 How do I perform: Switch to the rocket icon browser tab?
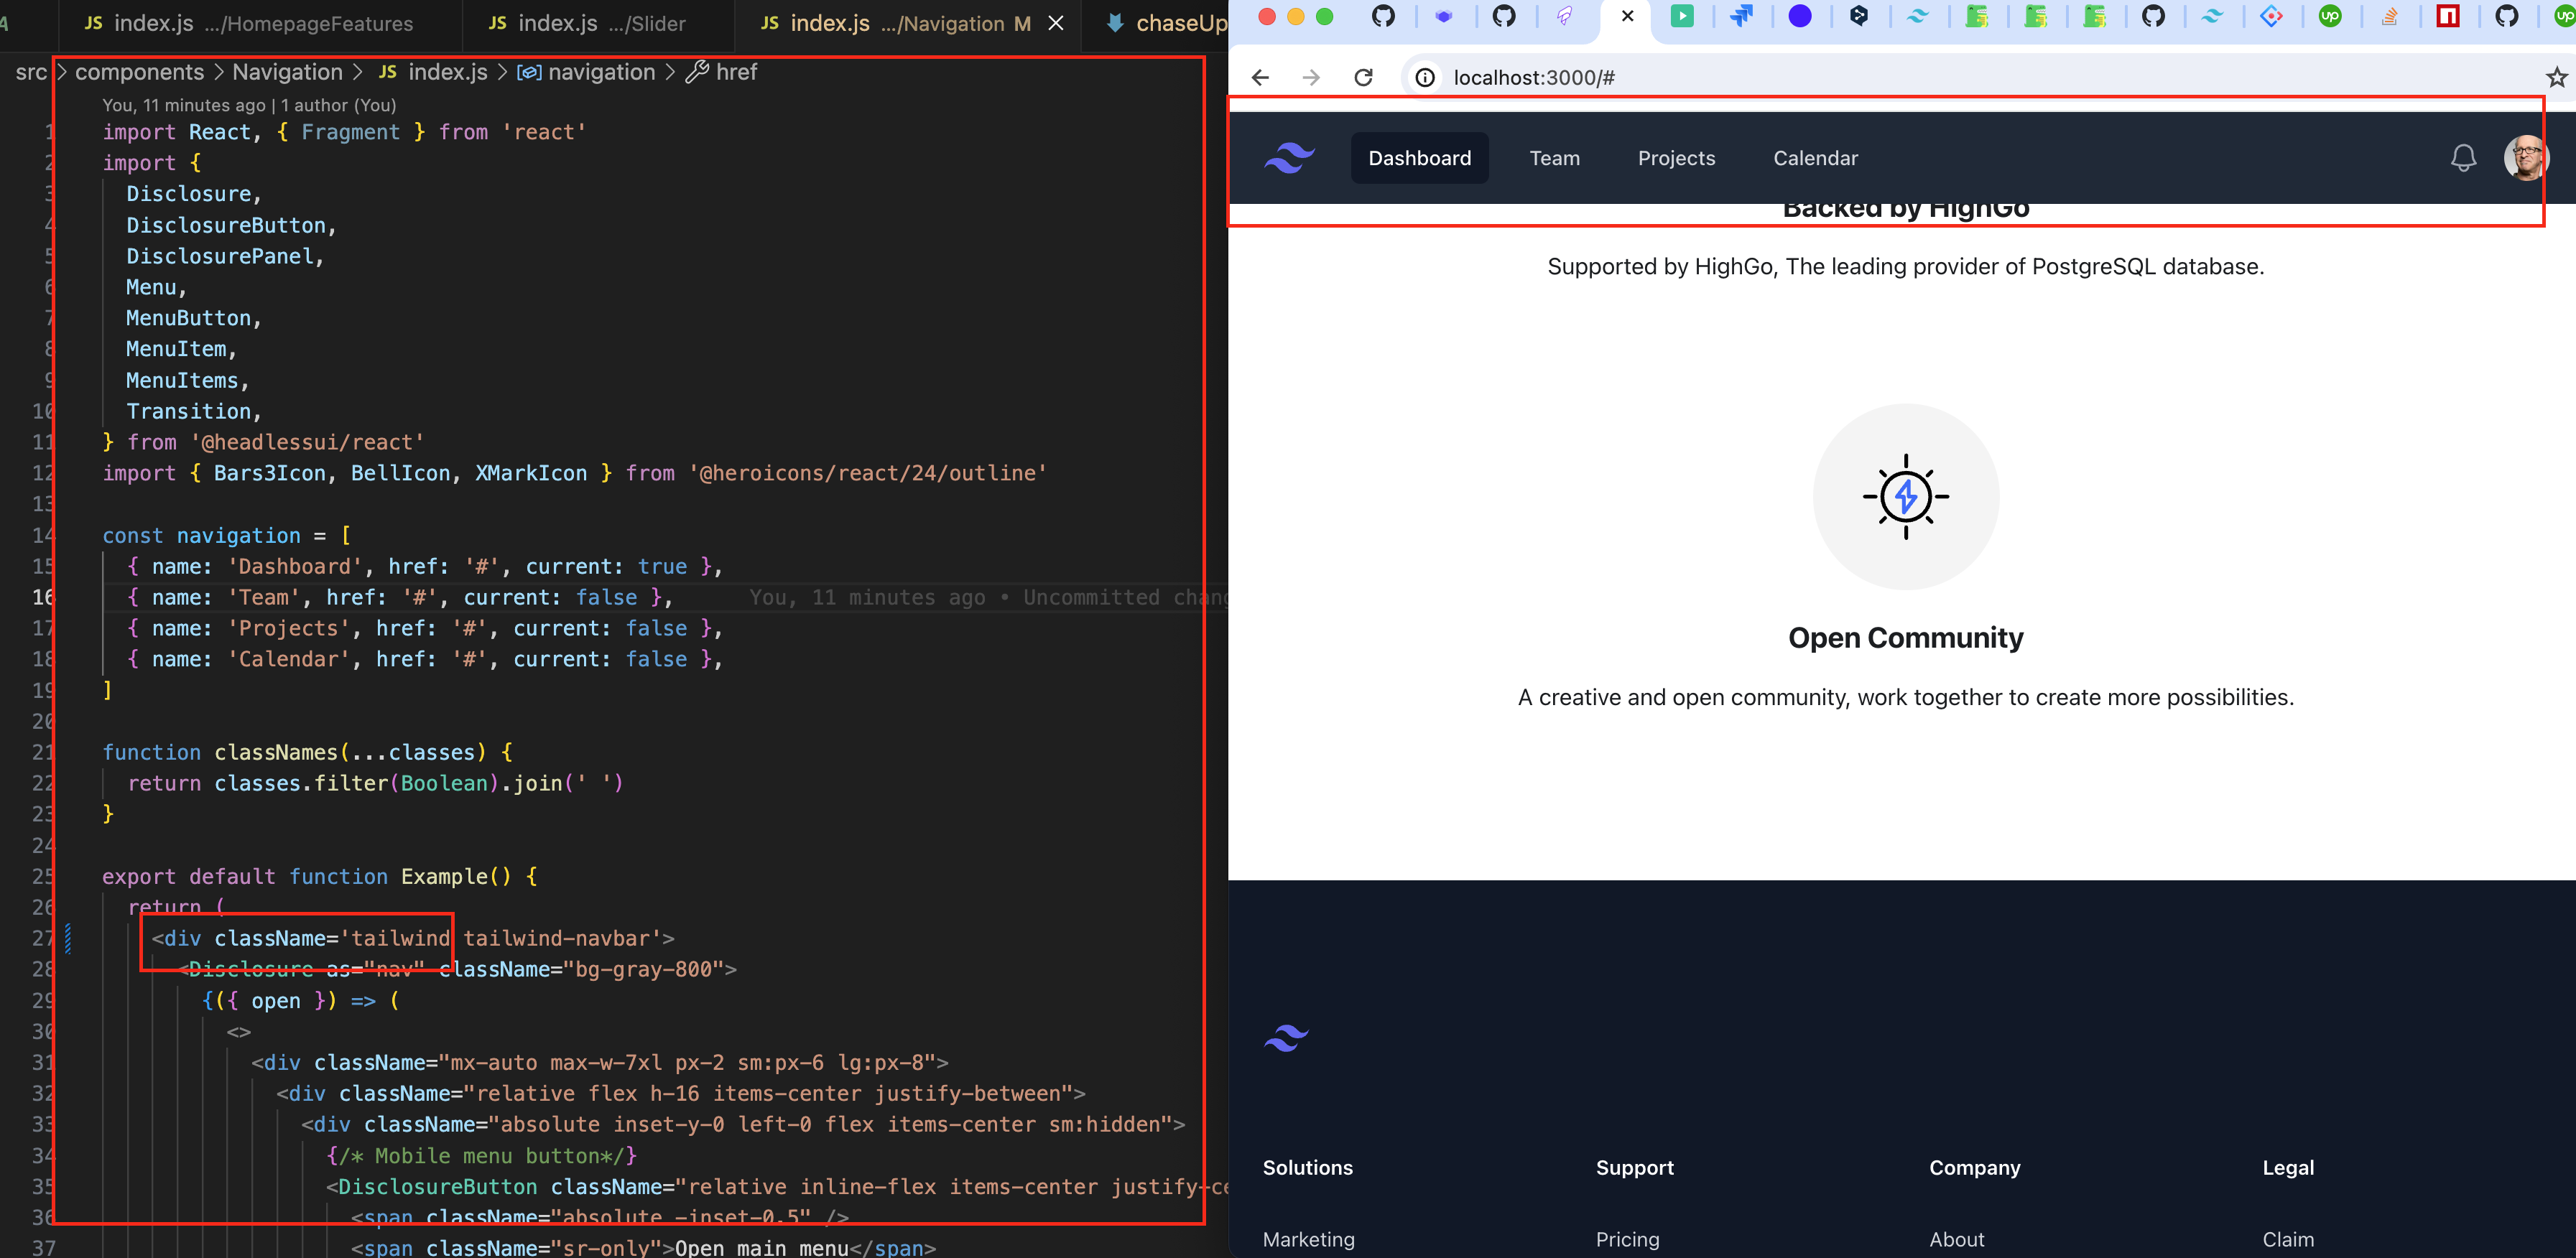[1564, 16]
